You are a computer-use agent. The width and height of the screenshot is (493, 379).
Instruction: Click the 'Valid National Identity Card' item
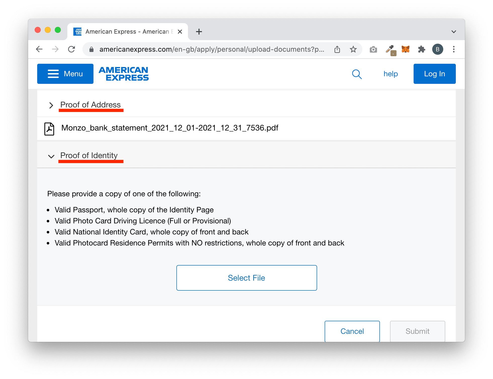point(152,232)
